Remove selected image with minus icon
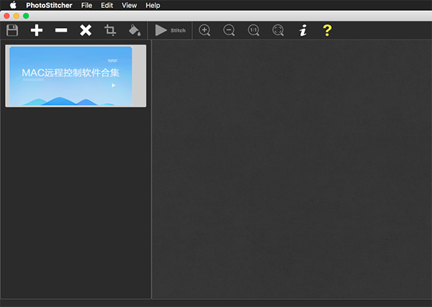Image resolution: width=432 pixels, height=307 pixels. click(x=61, y=30)
